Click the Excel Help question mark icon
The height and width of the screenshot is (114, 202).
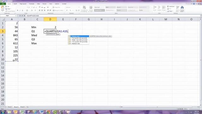click(194, 4)
